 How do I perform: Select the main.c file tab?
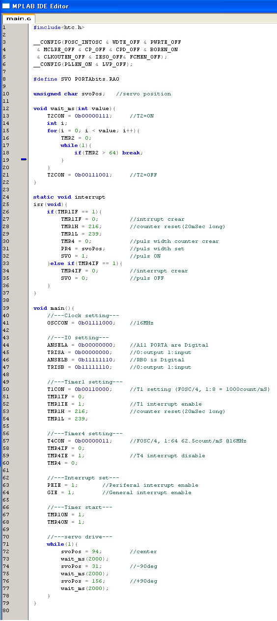19,18
